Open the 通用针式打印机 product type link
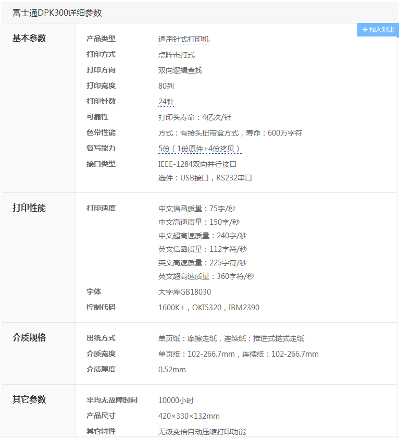The height and width of the screenshot is (438, 399). pos(183,40)
